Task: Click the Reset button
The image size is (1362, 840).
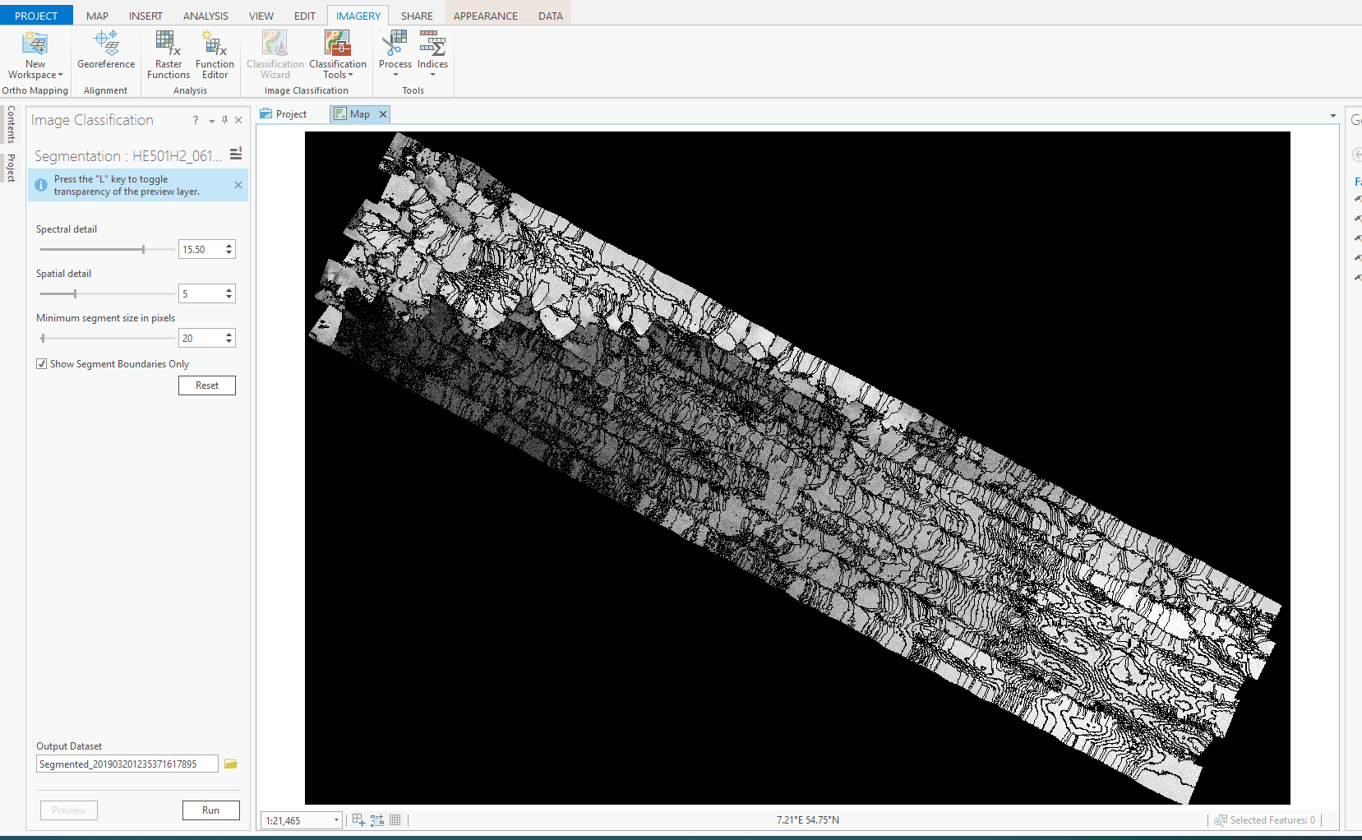Action: pos(207,385)
